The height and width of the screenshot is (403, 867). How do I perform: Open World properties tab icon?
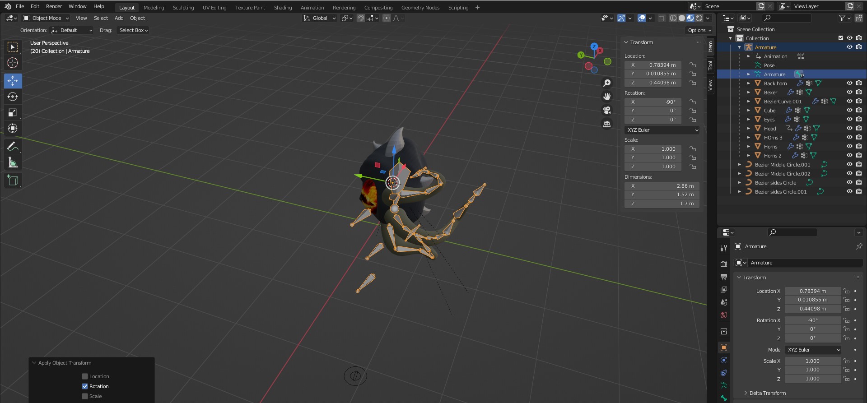tap(724, 315)
